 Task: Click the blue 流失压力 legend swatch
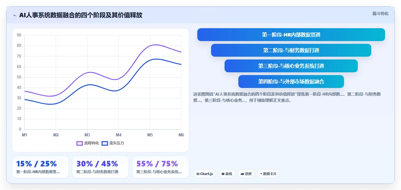click(x=105, y=143)
